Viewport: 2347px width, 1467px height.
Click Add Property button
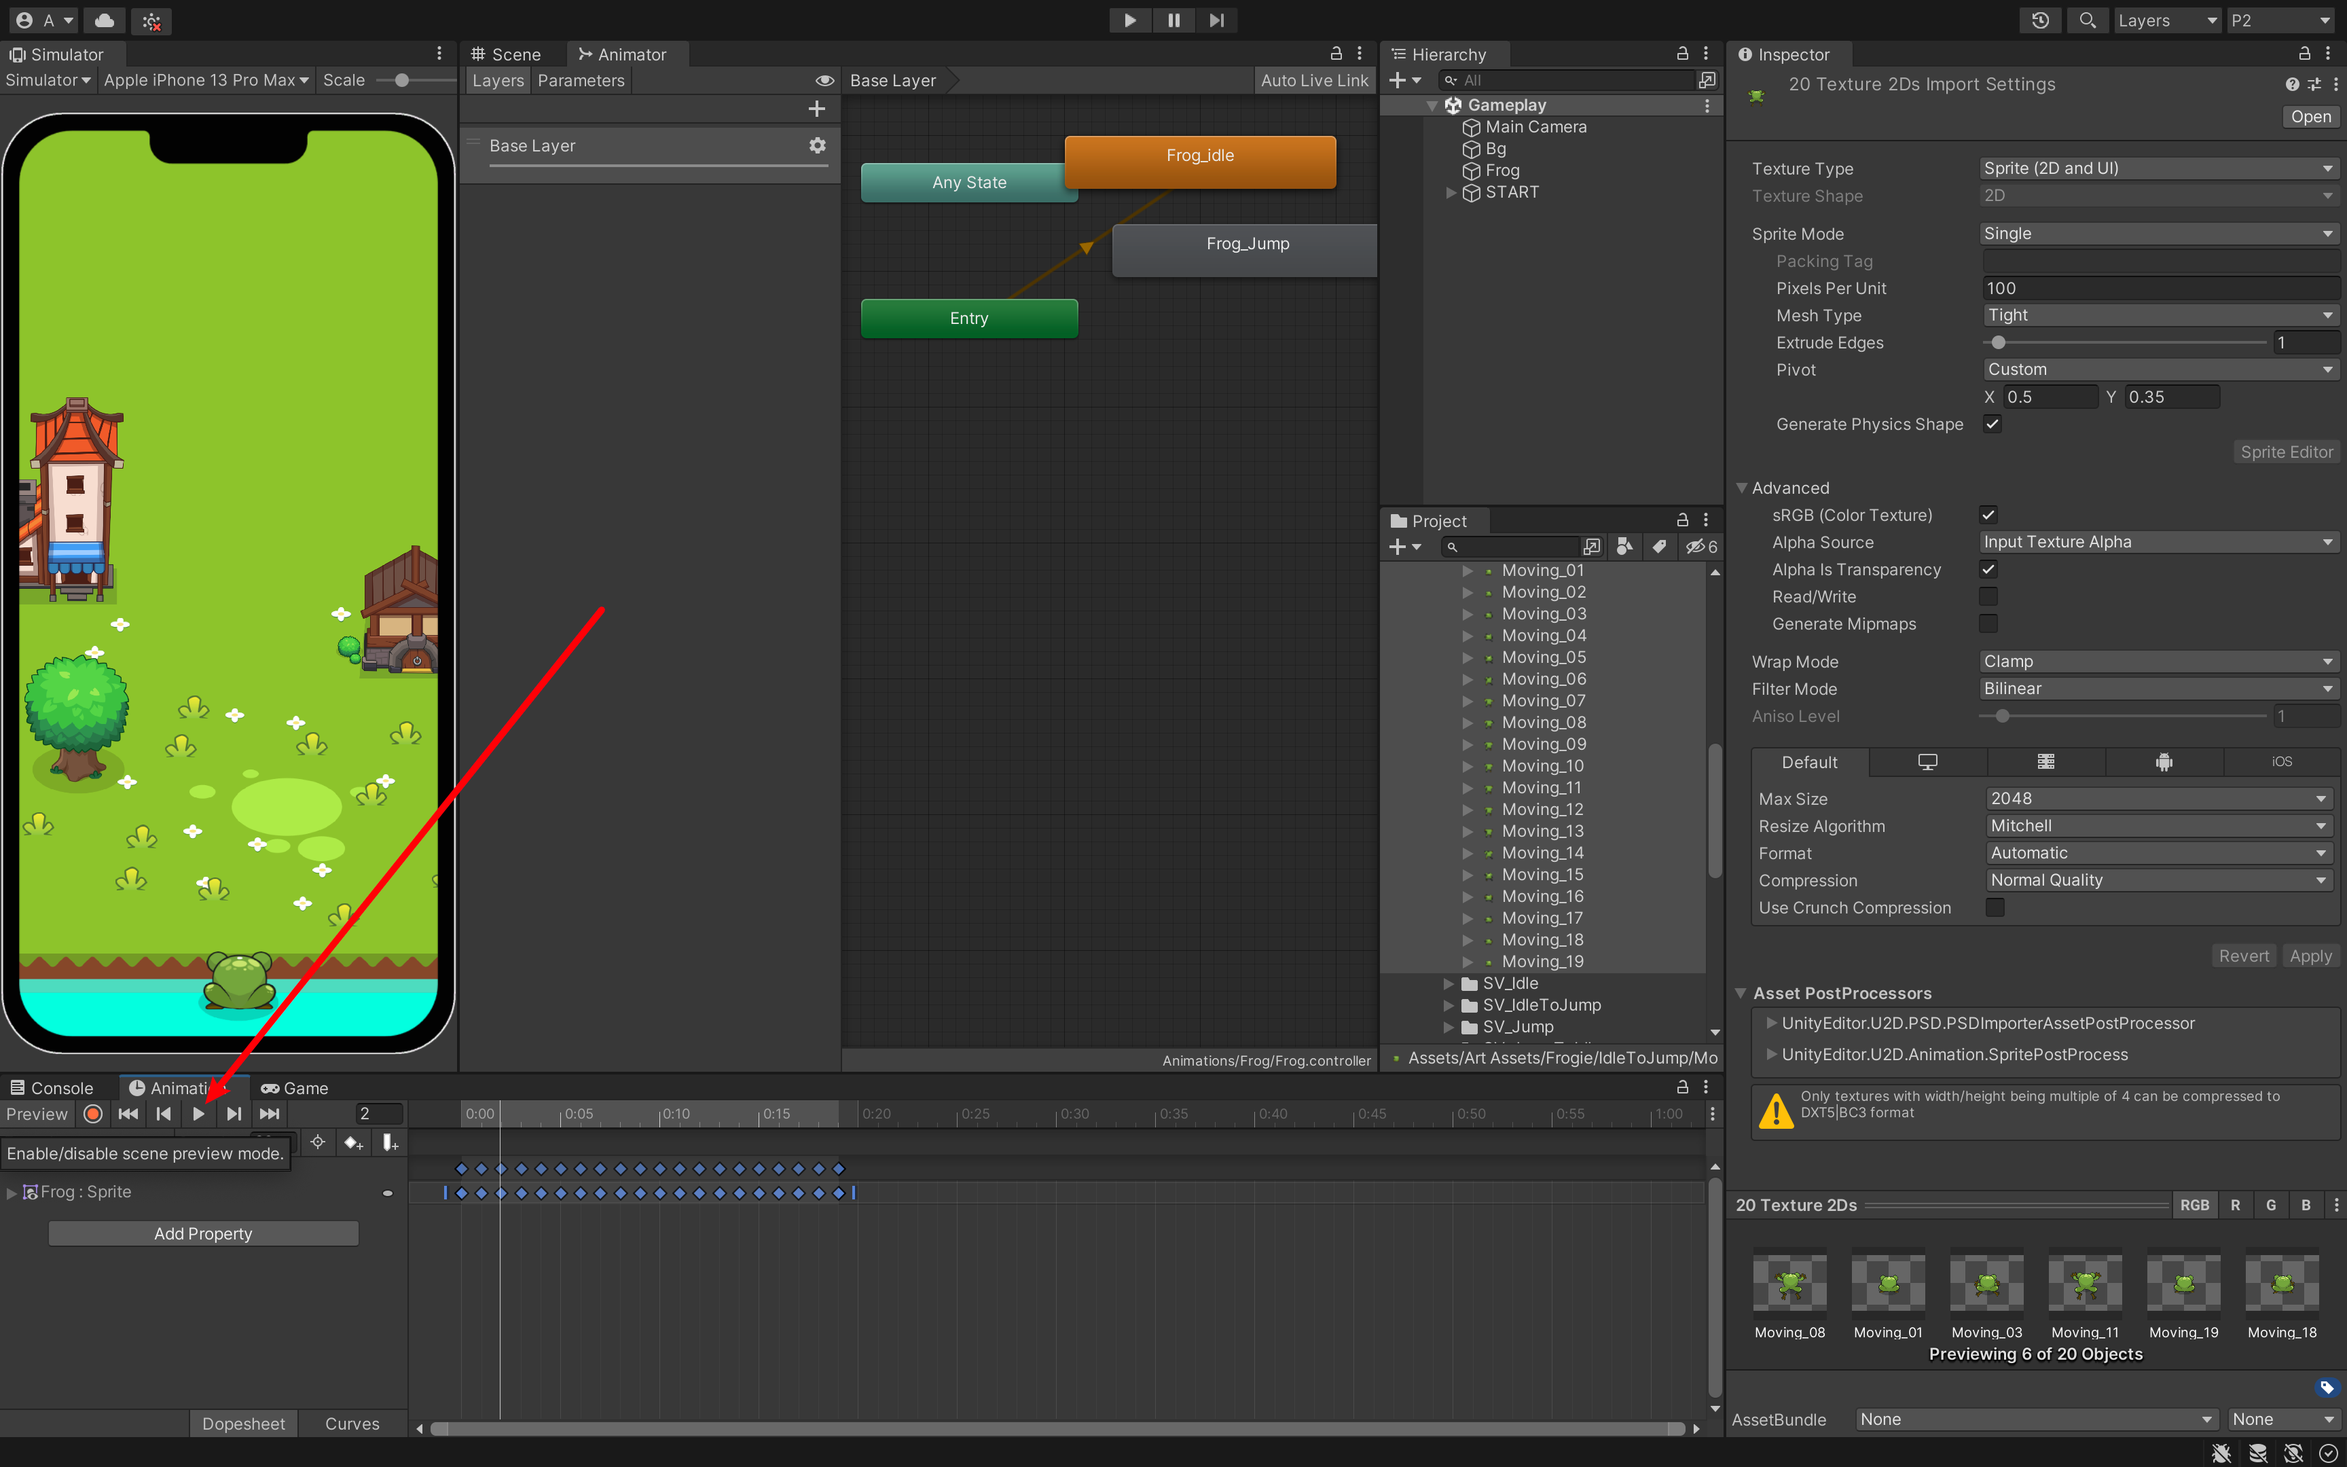coord(204,1234)
